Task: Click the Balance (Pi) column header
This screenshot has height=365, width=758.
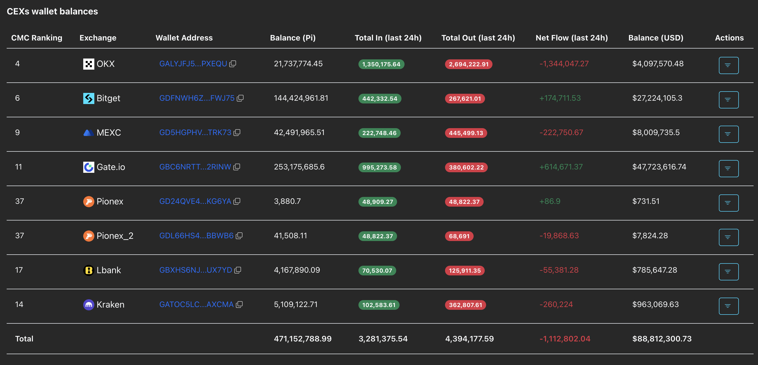Action: (292, 38)
